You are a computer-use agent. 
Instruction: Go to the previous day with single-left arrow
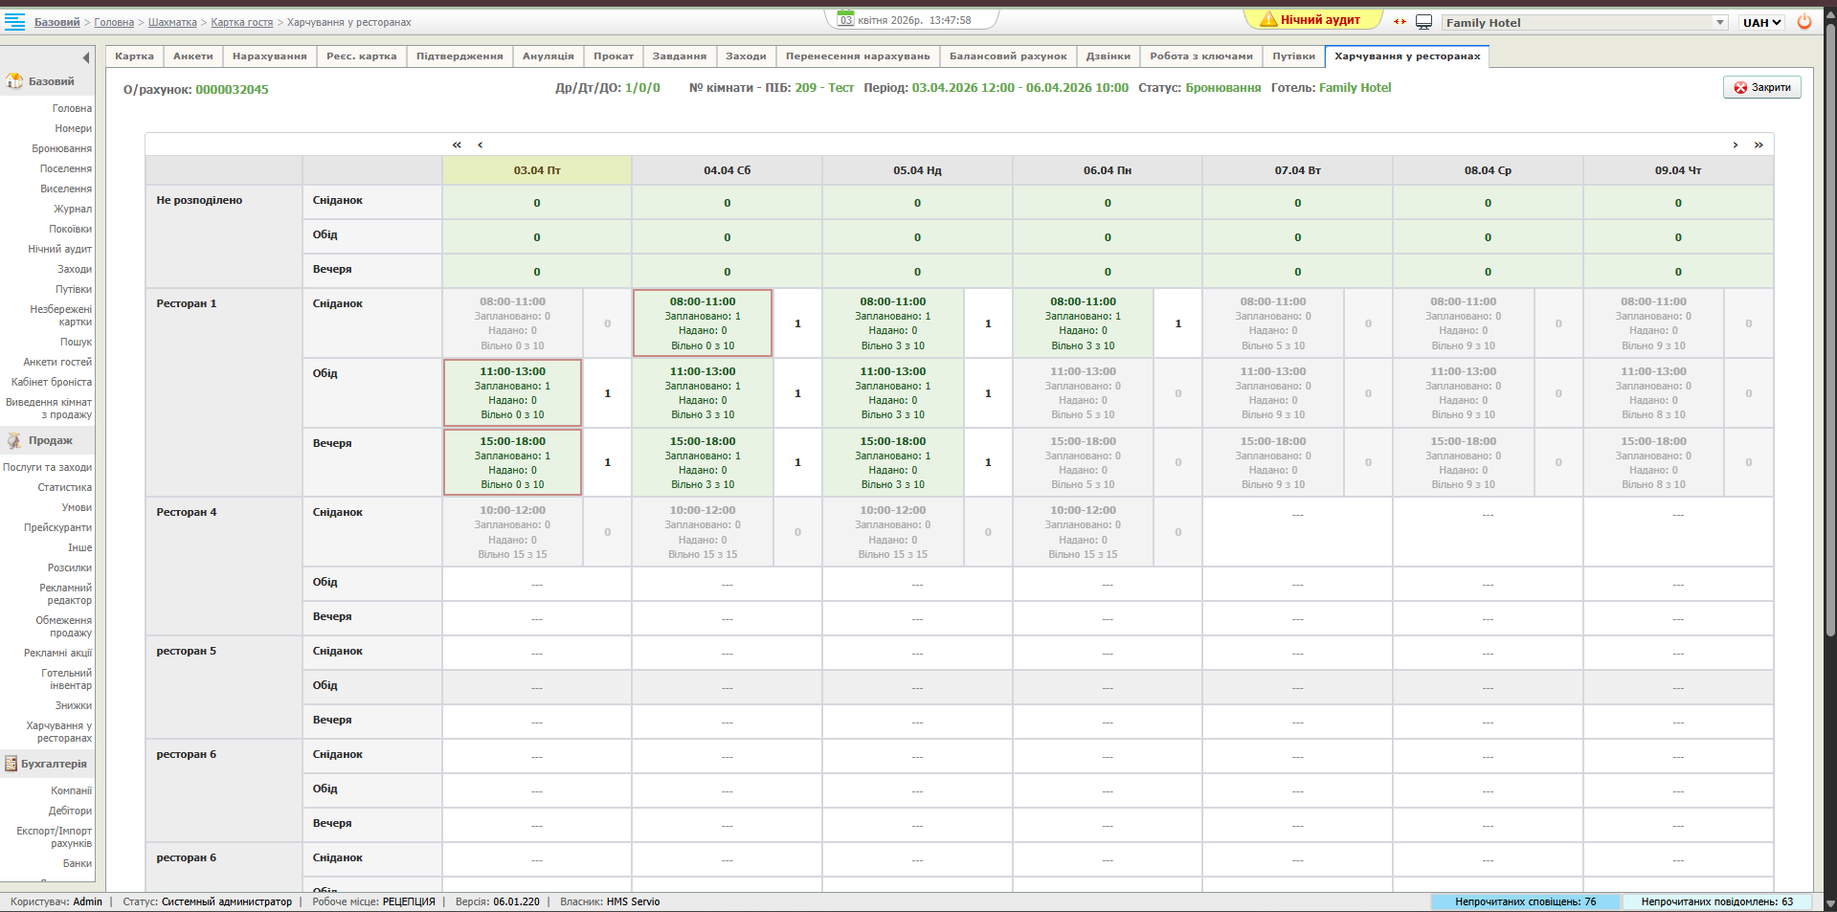(480, 145)
